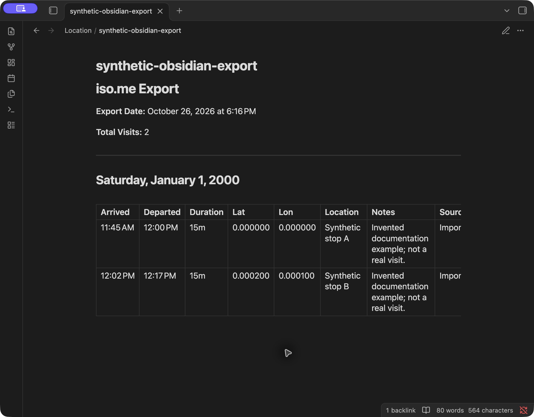This screenshot has height=417, width=534.
Task: Open a new tab with plus icon
Action: [179, 11]
